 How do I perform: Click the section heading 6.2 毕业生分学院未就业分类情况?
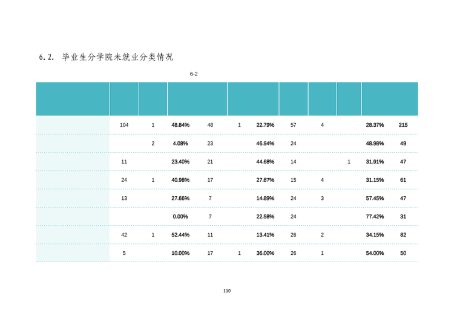(x=106, y=57)
